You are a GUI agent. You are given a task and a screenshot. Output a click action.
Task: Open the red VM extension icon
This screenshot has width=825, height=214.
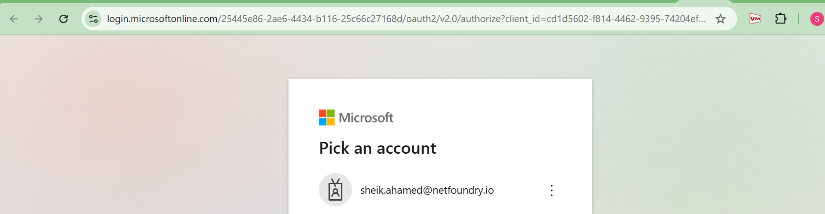pos(755,19)
